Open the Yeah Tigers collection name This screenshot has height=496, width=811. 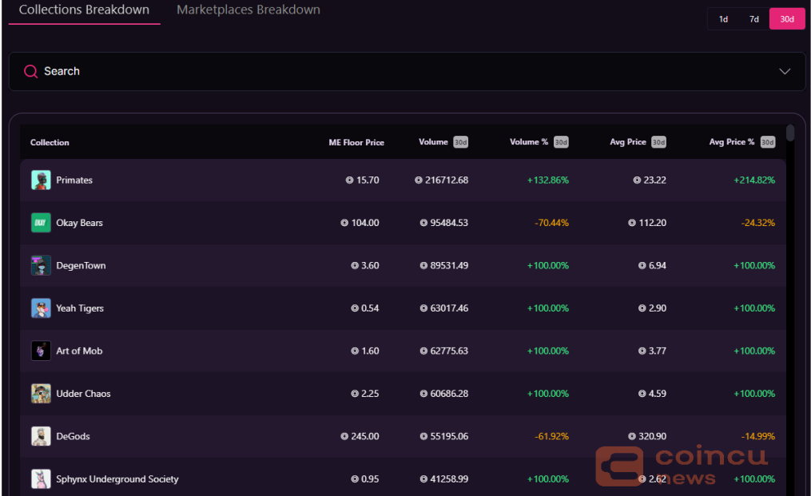(x=80, y=308)
